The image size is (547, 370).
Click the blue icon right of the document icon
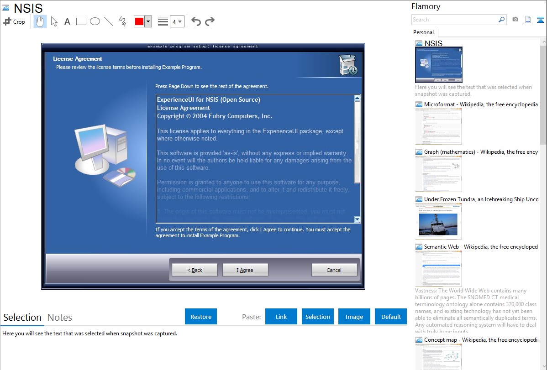(x=540, y=20)
